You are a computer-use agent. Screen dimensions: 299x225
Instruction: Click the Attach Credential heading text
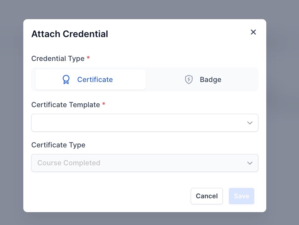click(x=70, y=34)
